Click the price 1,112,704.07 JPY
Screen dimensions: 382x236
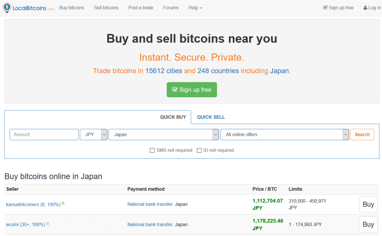pyautogui.click(x=267, y=204)
